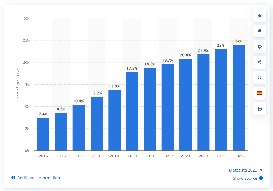
Task: Open the notification bell for statistic updates
Action: pyautogui.click(x=259, y=31)
